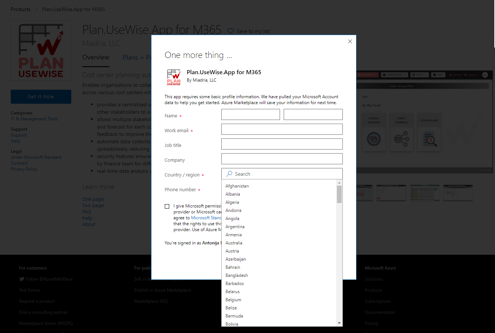Image resolution: width=495 pixels, height=333 pixels.
Task: Click the Get It Now button
Action: coord(41,97)
